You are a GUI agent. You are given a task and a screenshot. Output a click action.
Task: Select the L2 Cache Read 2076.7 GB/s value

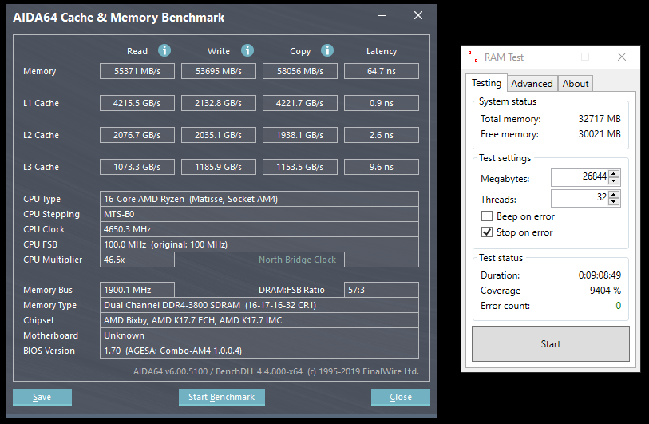(137, 135)
